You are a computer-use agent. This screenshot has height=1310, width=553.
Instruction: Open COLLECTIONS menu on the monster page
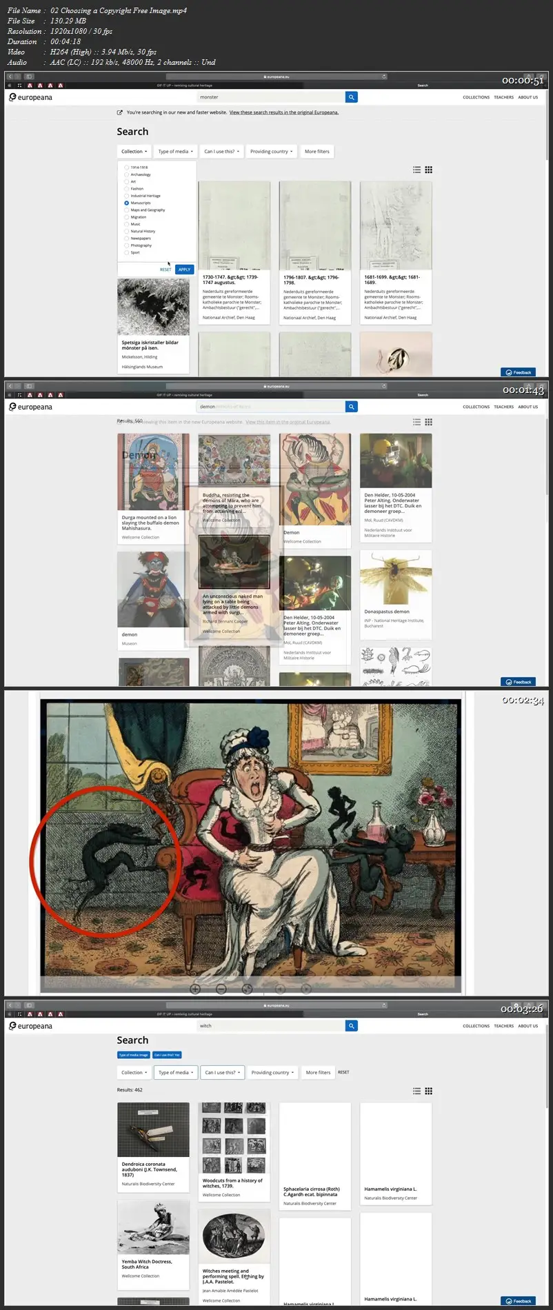pos(476,97)
